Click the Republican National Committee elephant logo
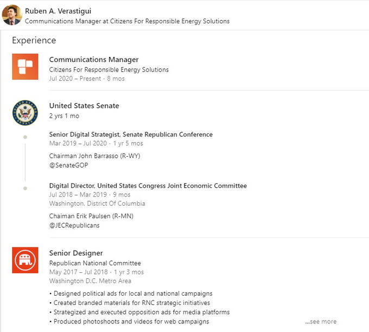 (x=25, y=260)
